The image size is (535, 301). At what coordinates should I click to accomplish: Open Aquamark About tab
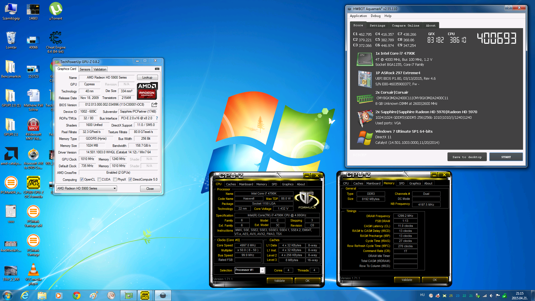click(x=431, y=25)
